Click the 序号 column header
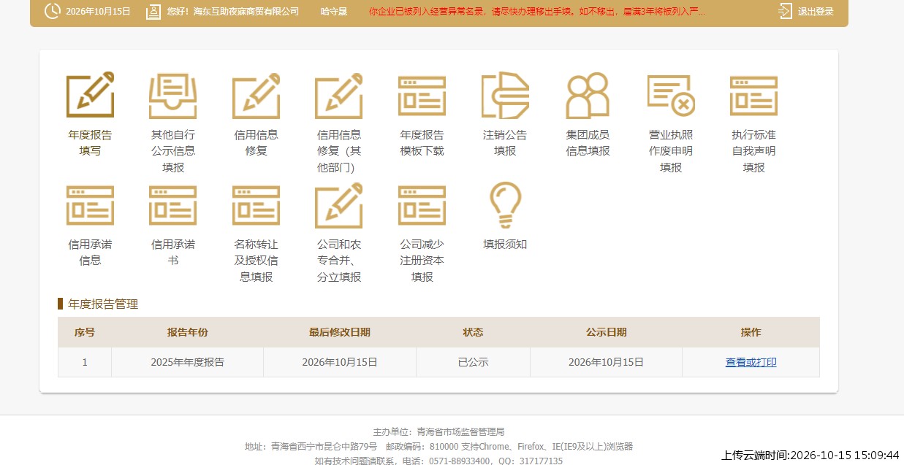 click(x=85, y=332)
